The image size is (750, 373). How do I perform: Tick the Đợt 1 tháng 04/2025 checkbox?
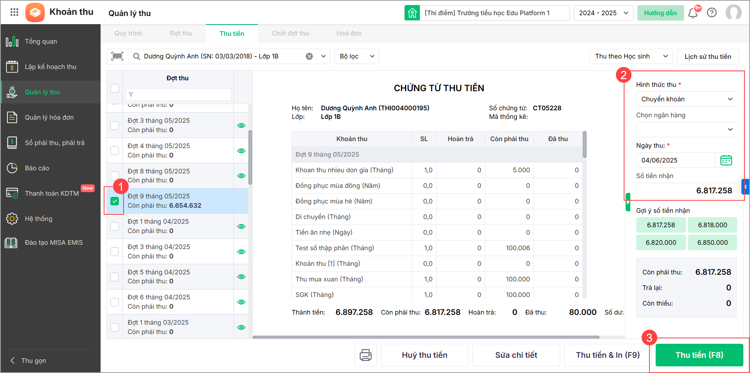point(115,226)
